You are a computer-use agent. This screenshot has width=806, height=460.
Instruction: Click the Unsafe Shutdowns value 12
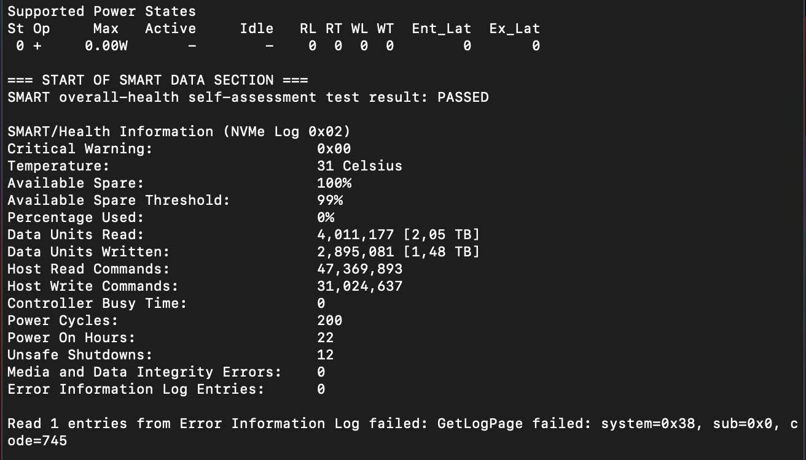(326, 355)
